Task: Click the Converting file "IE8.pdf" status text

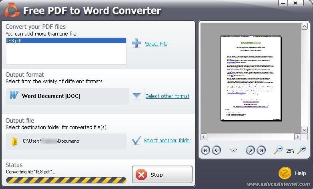Action: 30,172
